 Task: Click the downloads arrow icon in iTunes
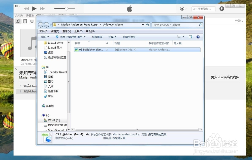[222, 9]
